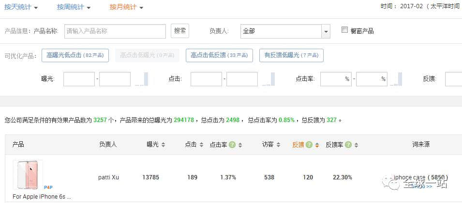This screenshot has height=203, width=462.
Task: Open the help icon next to 点击率
Action: [232, 145]
